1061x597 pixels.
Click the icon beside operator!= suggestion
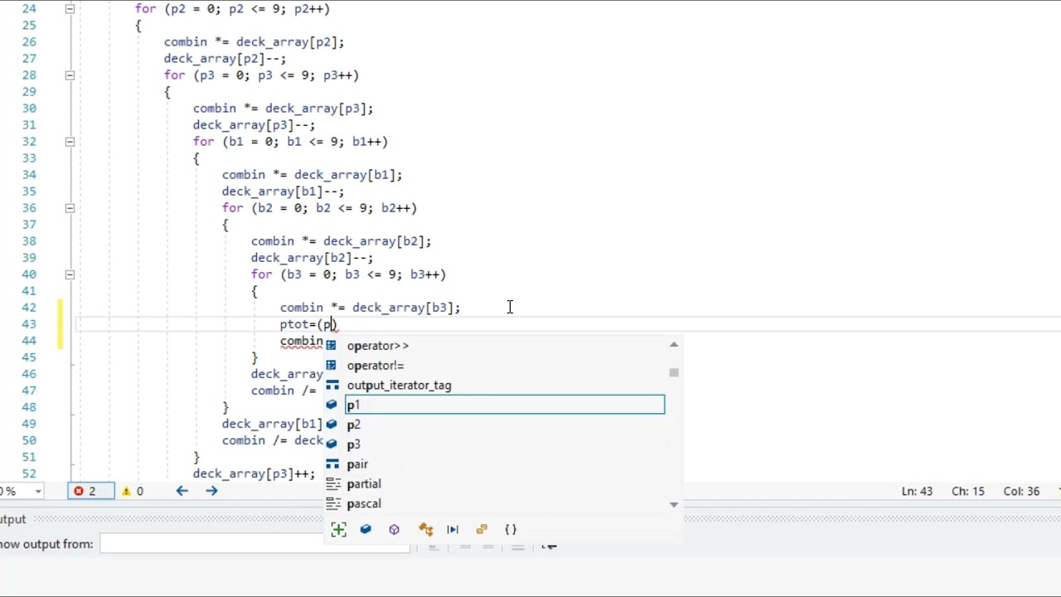click(x=332, y=365)
